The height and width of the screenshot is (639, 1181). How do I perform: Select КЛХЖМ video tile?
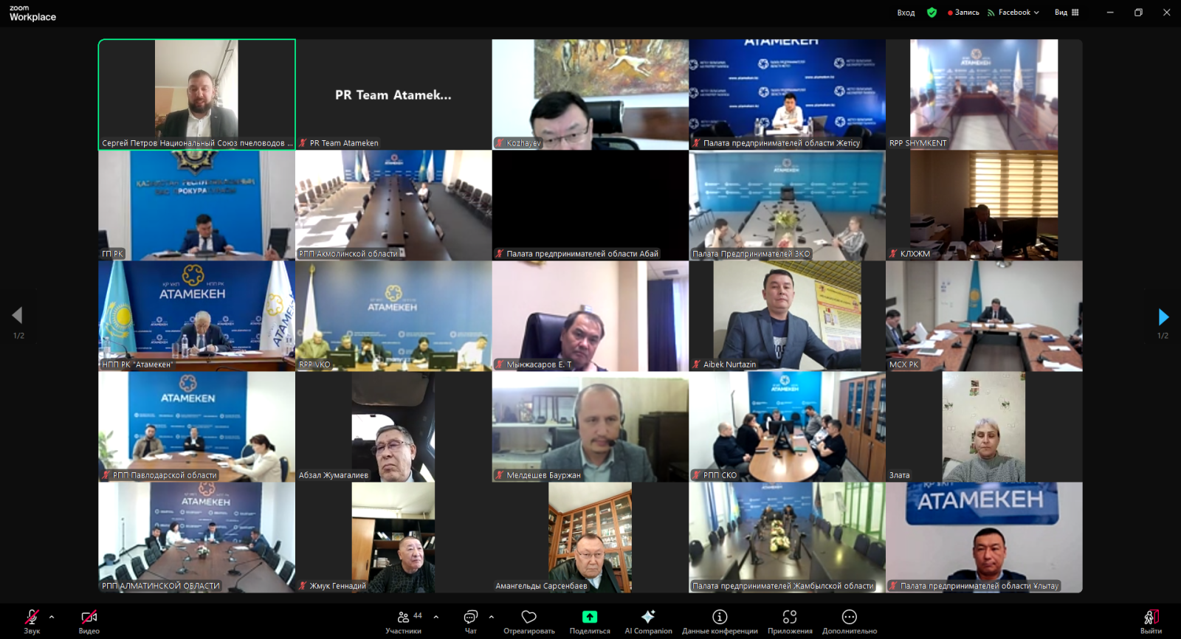tap(984, 205)
